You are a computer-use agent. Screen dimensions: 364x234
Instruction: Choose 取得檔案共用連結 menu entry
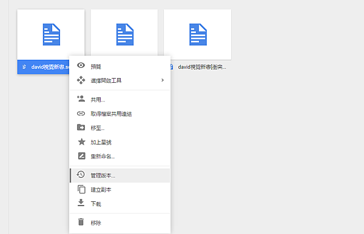click(x=120, y=114)
